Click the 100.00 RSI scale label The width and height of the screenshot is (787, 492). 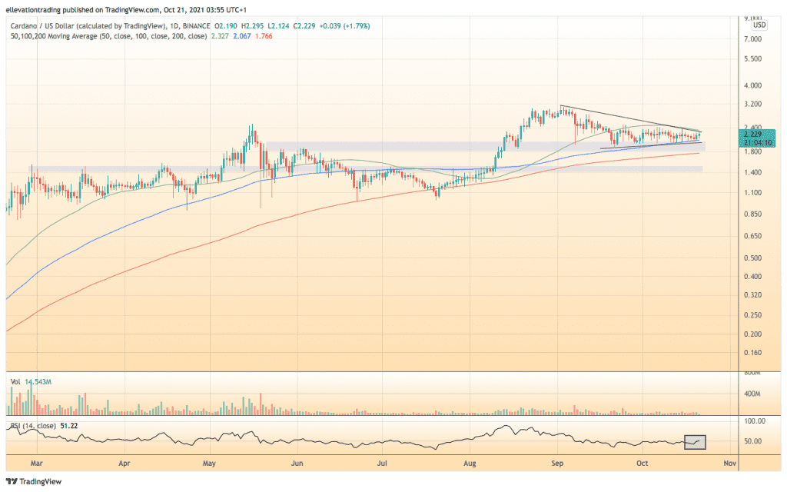tap(755, 421)
